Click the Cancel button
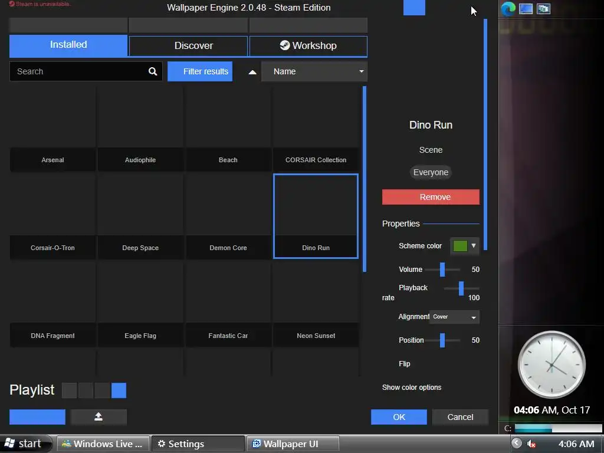This screenshot has width=604, height=453. [460, 417]
